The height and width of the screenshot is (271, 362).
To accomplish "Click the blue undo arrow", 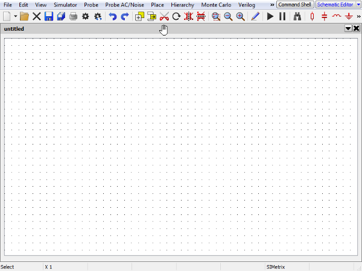I will click(112, 16).
